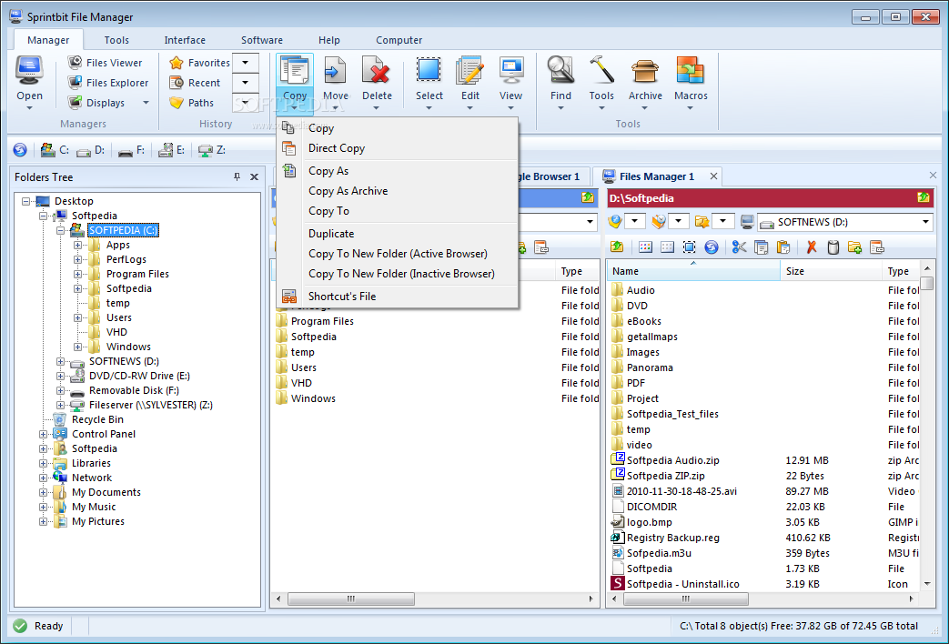Screen dimensions: 949x644
Task: Open Paths in the History group
Action: click(x=191, y=103)
